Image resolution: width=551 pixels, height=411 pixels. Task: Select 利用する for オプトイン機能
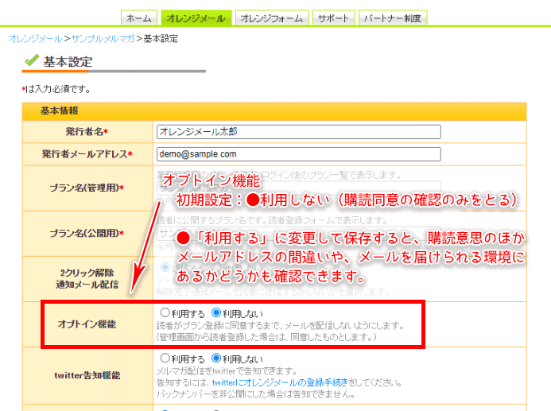click(x=165, y=312)
